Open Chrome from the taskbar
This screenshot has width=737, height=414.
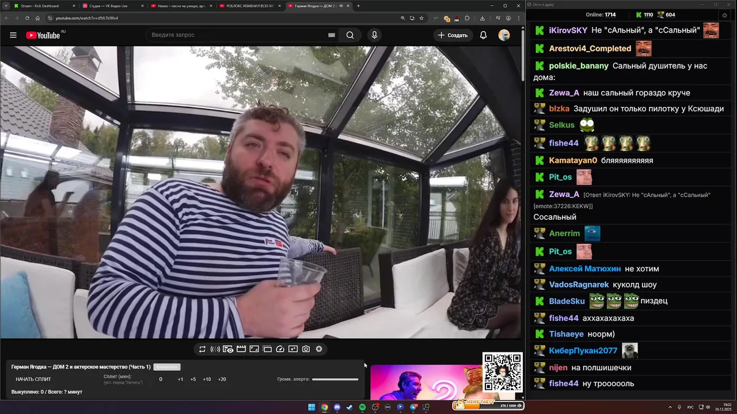[x=324, y=407]
